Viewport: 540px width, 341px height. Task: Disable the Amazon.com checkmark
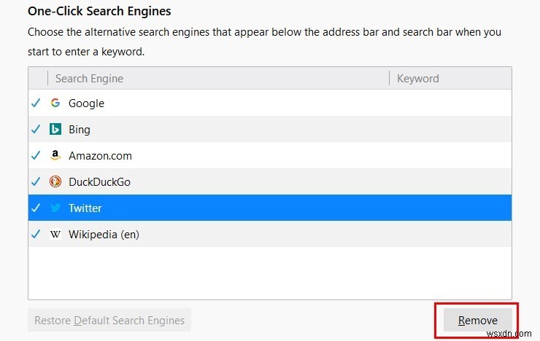tap(36, 156)
